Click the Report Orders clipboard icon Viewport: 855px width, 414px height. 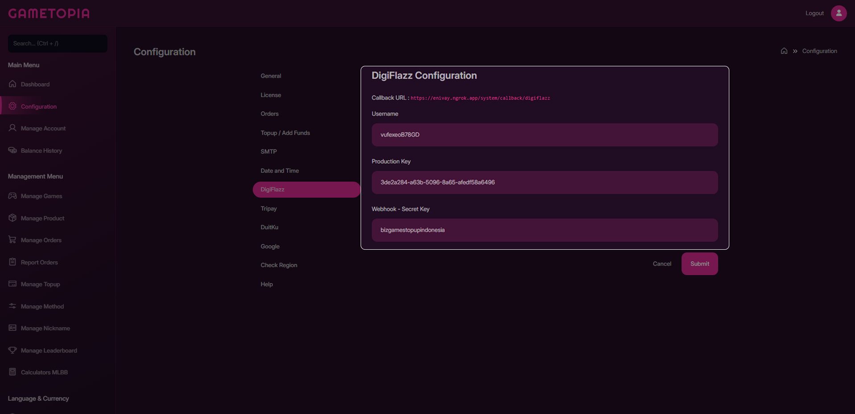tap(12, 262)
